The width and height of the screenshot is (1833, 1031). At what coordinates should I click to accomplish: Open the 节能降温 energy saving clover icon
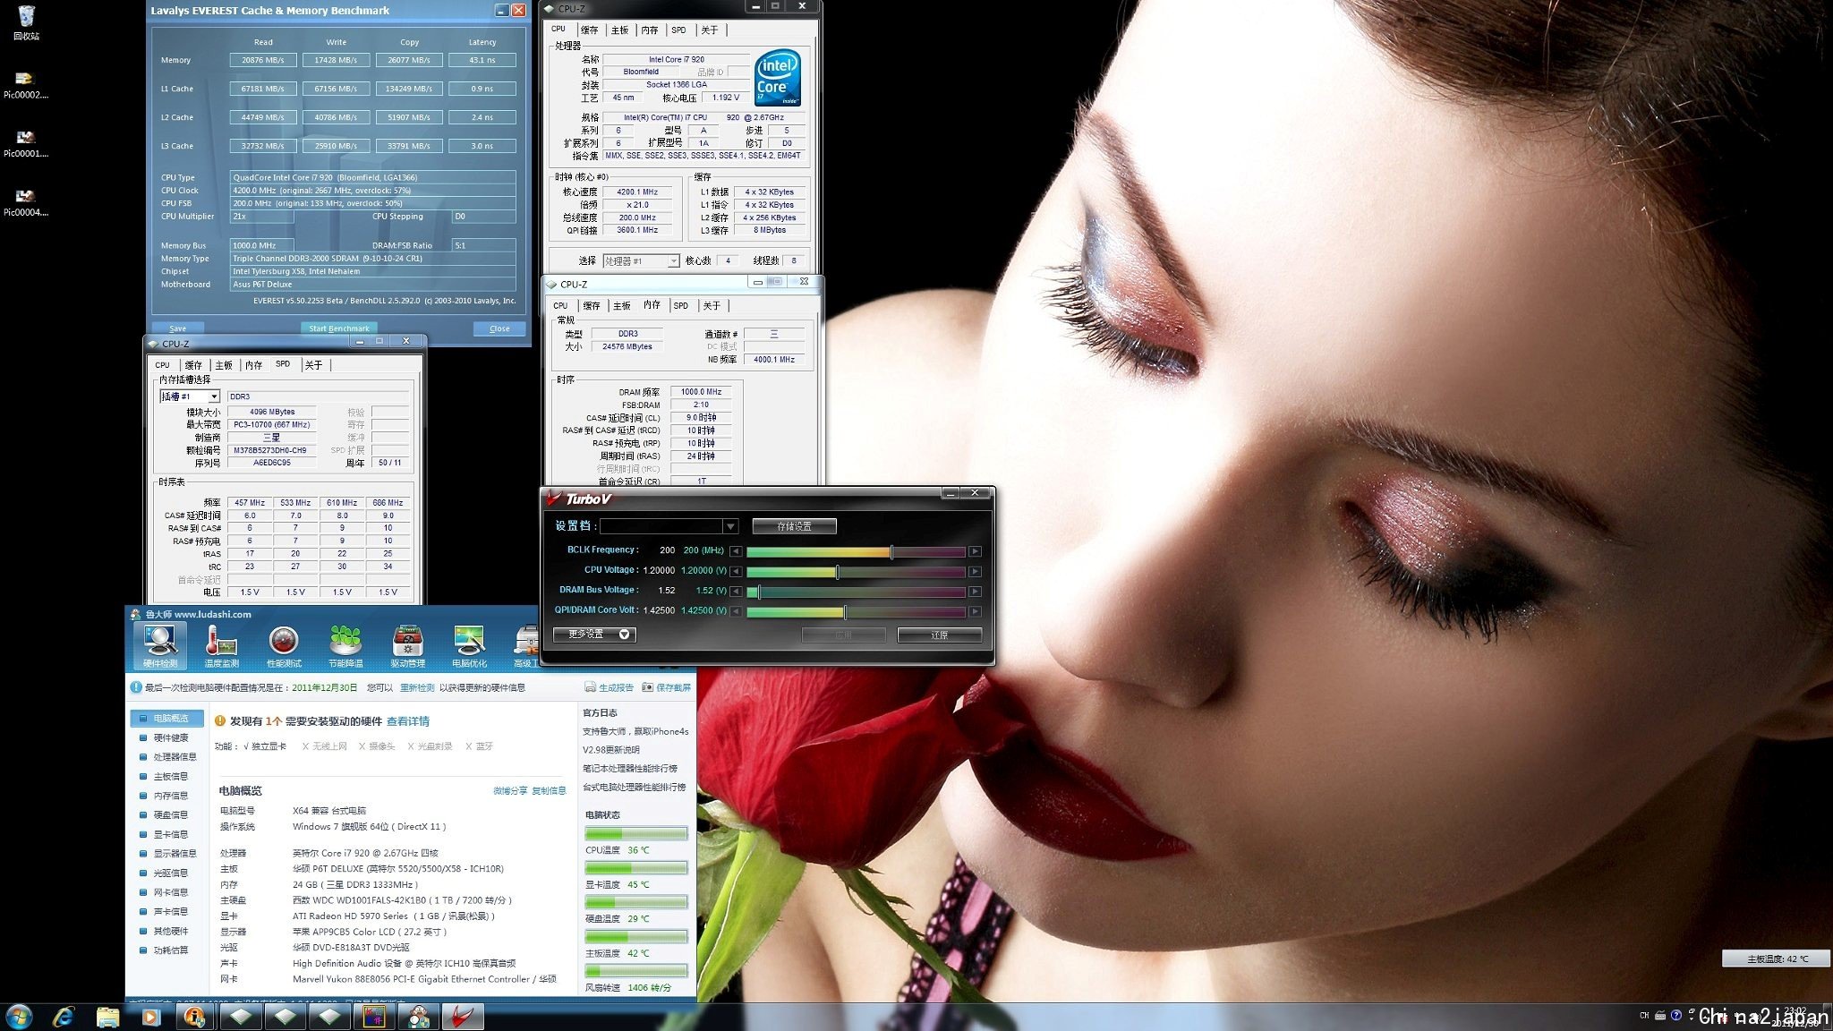tap(345, 645)
